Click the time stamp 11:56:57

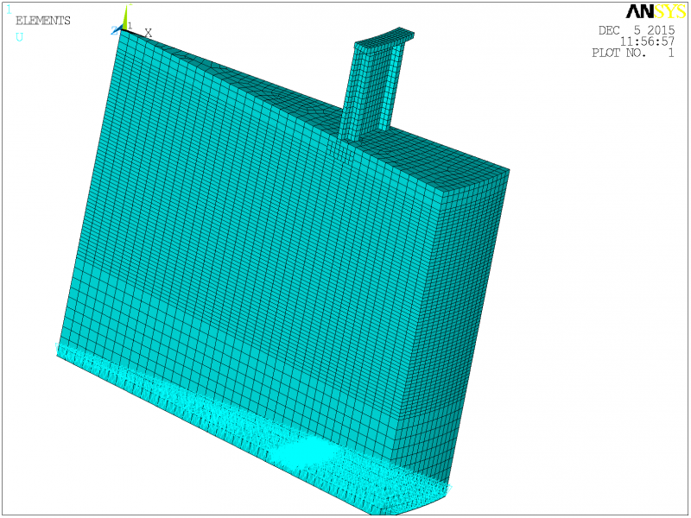tap(647, 41)
